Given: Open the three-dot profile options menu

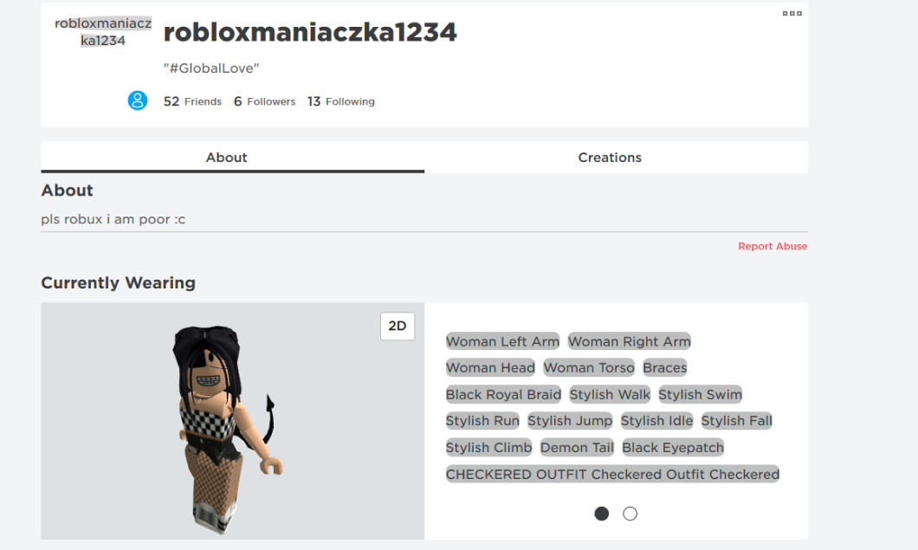Looking at the screenshot, I should pyautogui.click(x=792, y=14).
